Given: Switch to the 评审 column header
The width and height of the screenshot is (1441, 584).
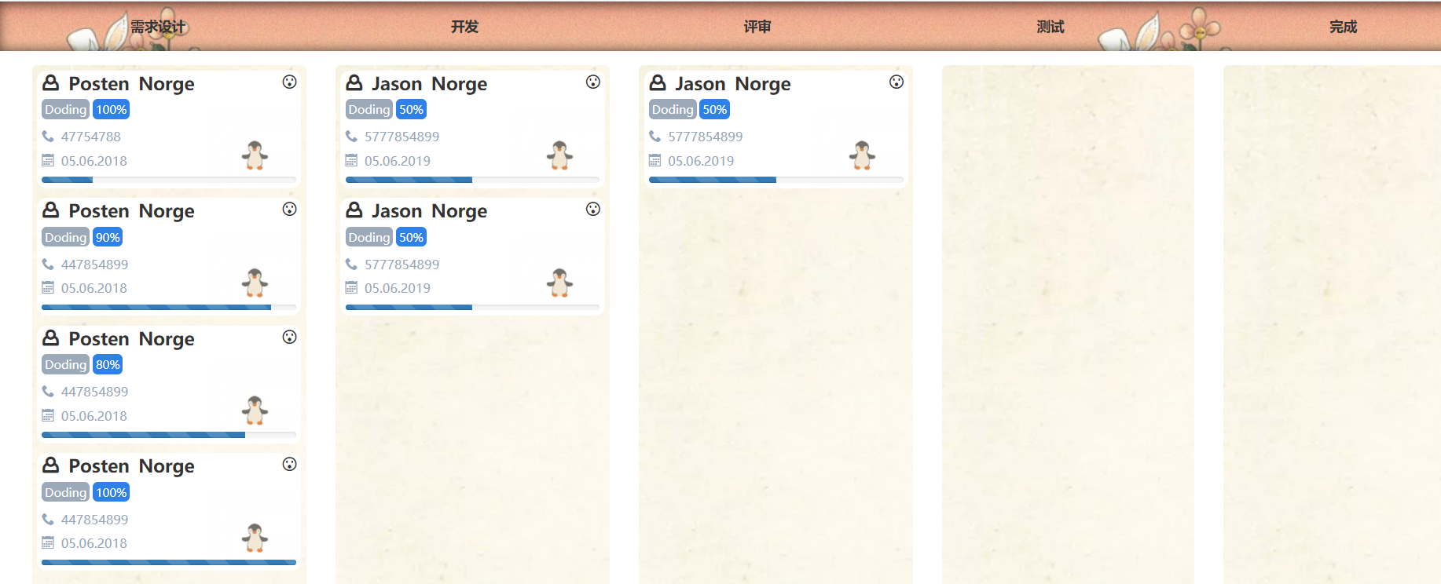Looking at the screenshot, I should (x=757, y=27).
